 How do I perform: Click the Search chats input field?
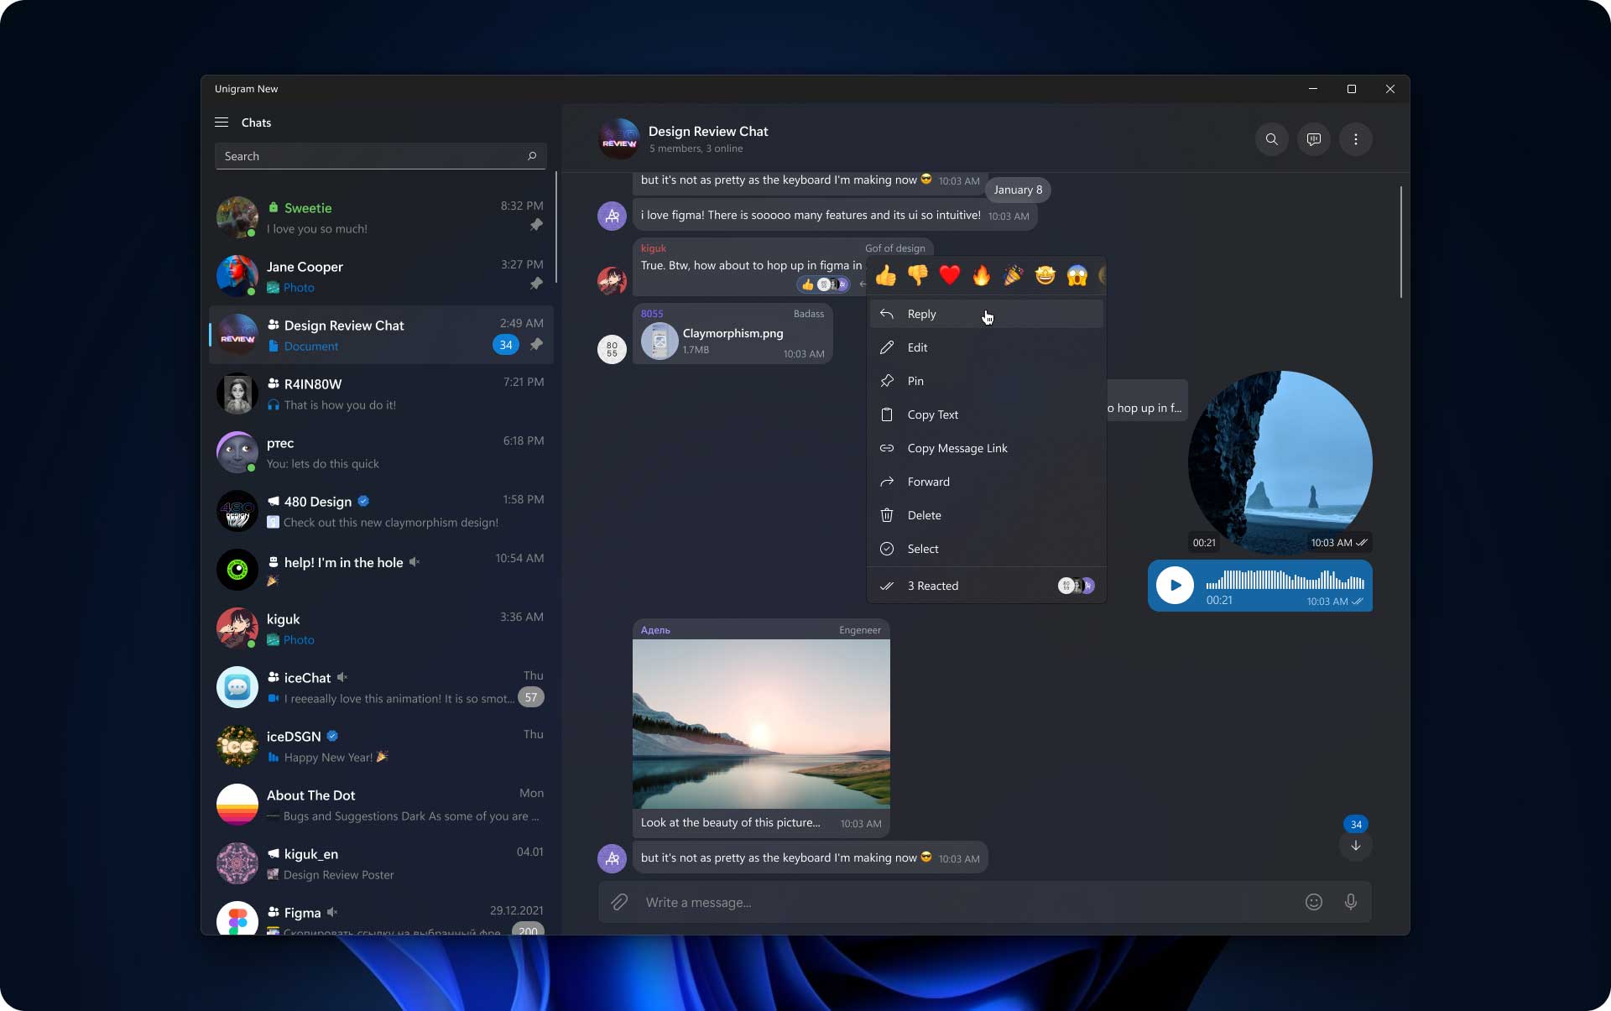tap(381, 156)
